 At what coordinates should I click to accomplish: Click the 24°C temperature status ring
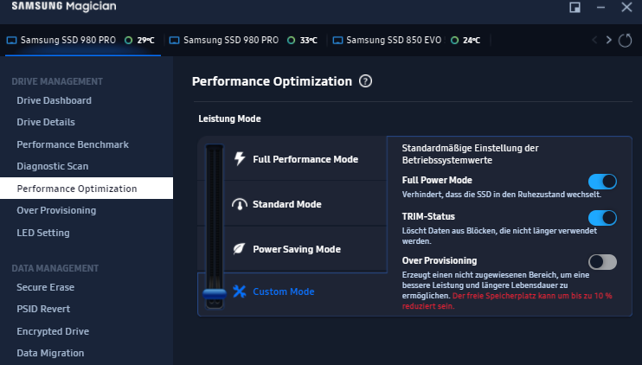454,40
